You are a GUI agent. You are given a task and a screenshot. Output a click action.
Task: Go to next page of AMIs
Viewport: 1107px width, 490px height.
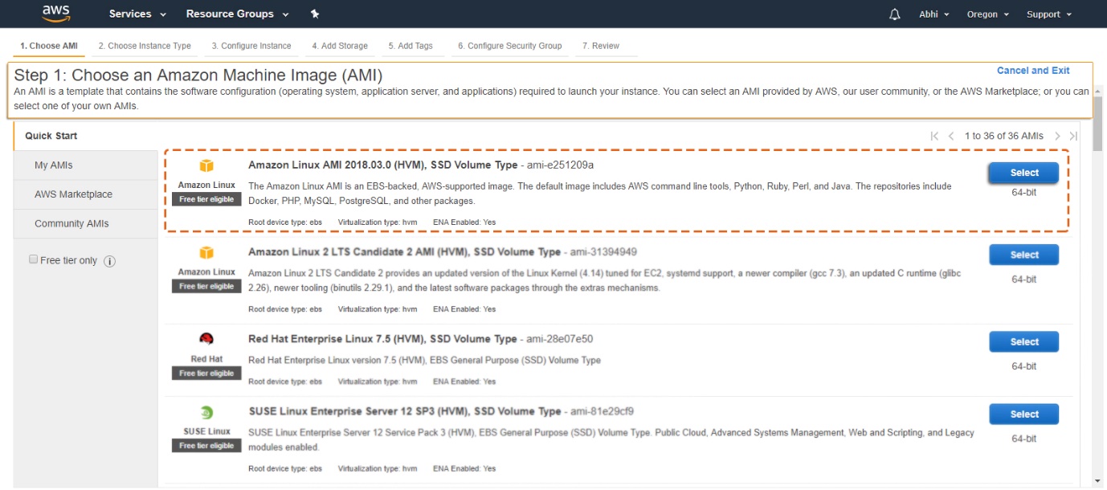coord(1057,136)
